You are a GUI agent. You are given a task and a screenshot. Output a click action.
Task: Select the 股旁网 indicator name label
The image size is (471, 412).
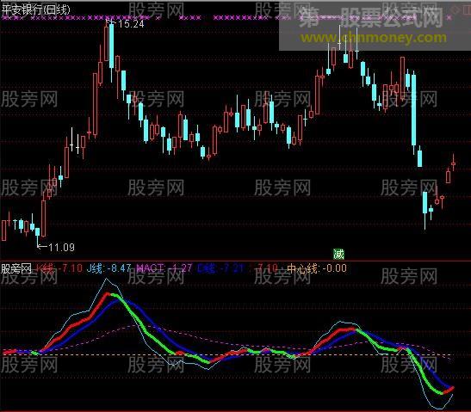click(x=15, y=268)
